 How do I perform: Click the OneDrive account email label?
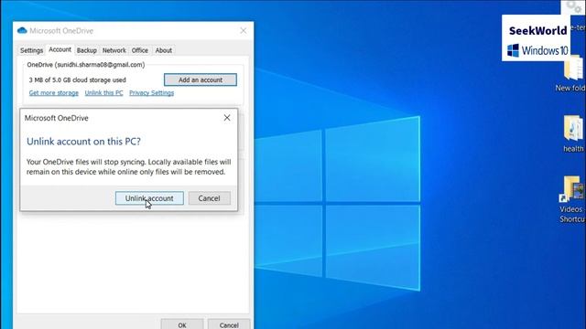[x=86, y=65]
